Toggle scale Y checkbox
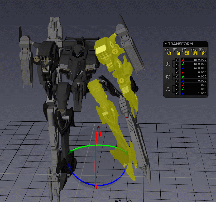 coord(177,89)
